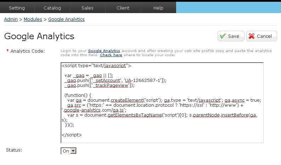281x165 pixels.
Task: Open Google Analytics link in help text
Action: pos(104,51)
